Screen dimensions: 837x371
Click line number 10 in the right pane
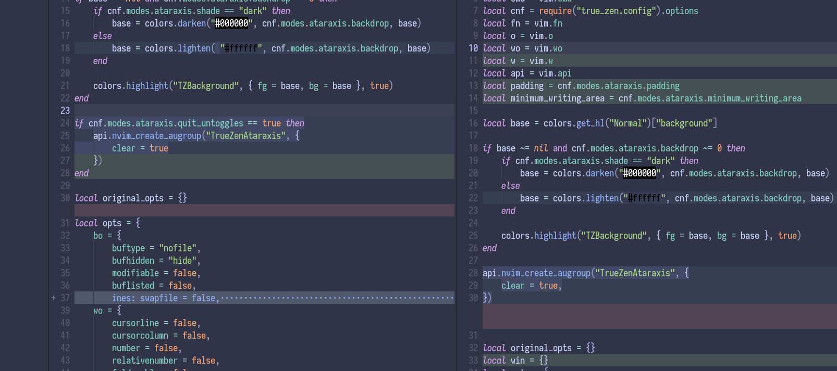click(473, 48)
